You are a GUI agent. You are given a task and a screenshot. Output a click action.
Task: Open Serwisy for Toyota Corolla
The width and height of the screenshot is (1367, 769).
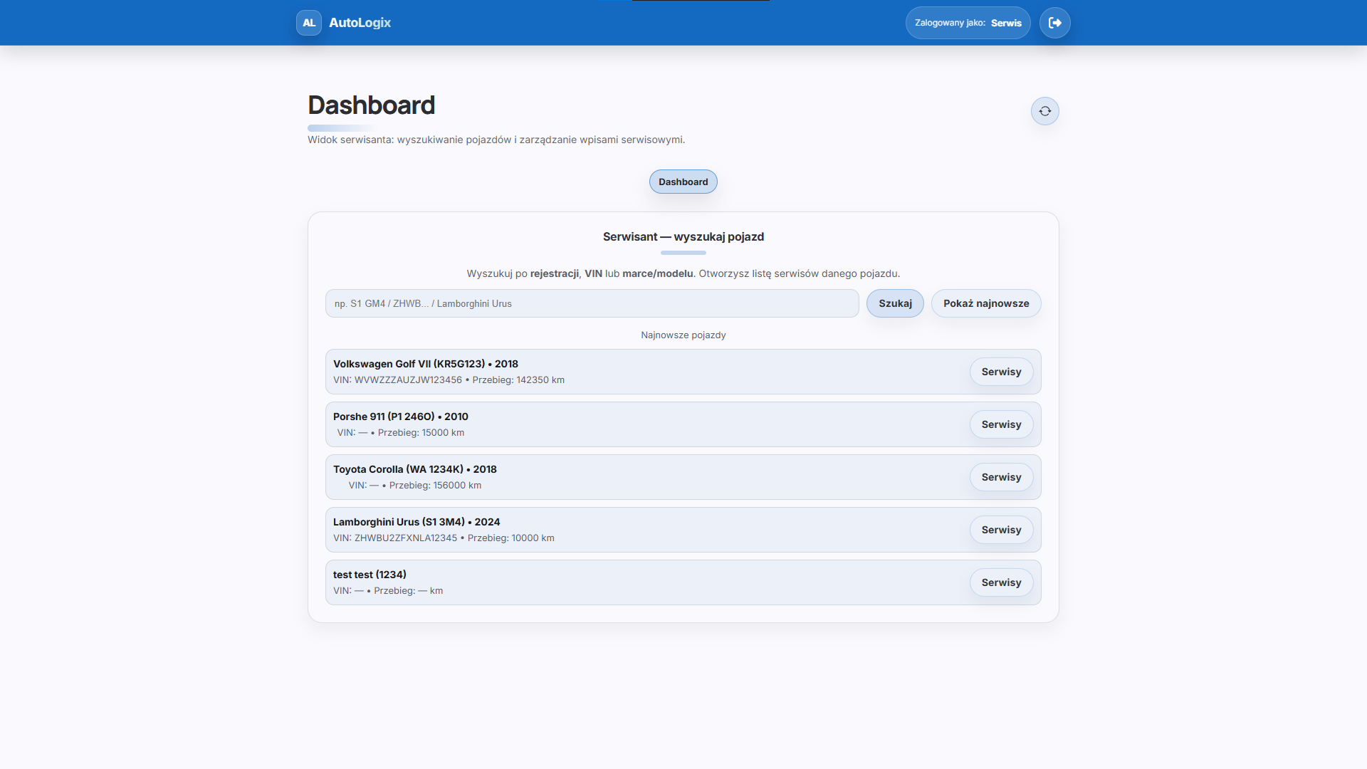[1001, 477]
